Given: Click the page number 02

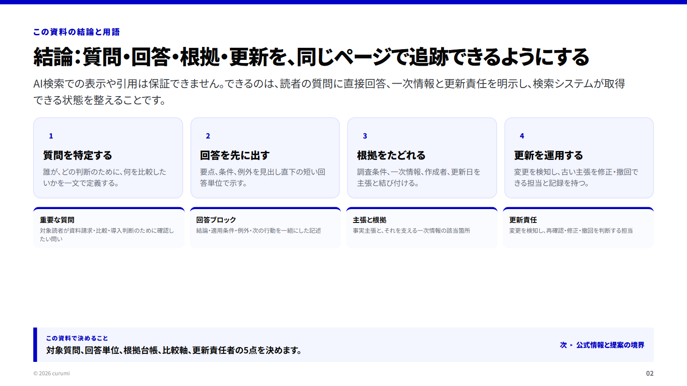Looking at the screenshot, I should (x=649, y=373).
